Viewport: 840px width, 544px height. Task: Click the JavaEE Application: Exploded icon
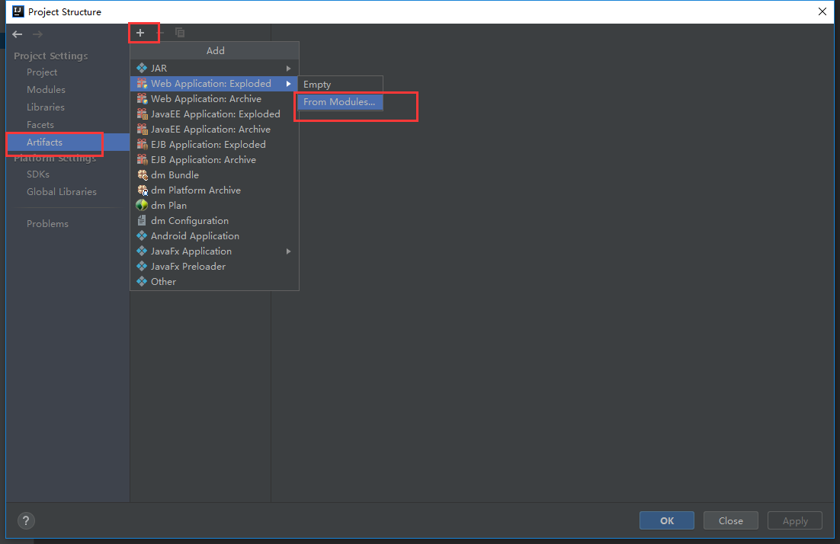click(142, 114)
